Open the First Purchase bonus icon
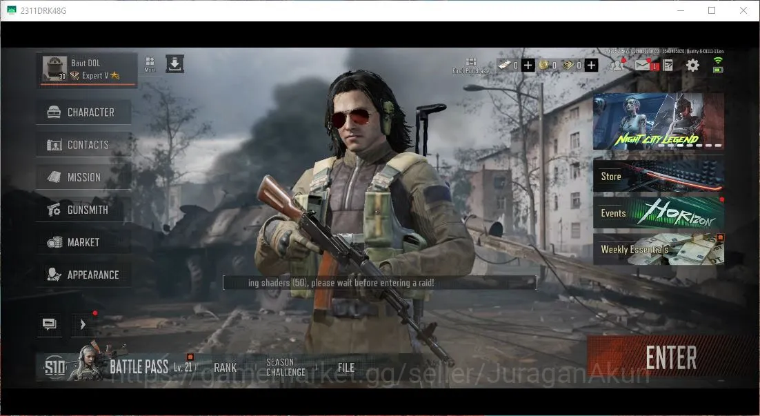 470,66
